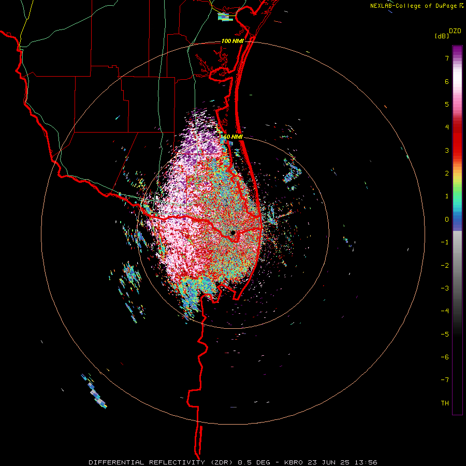Click the '-7' colorbar tick label

[445, 380]
